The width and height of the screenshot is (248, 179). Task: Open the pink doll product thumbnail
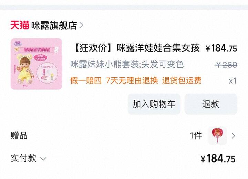click(37, 64)
